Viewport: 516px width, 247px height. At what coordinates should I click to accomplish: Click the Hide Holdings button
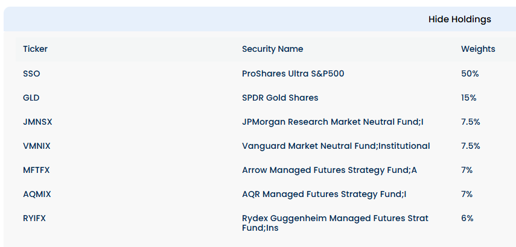[459, 19]
